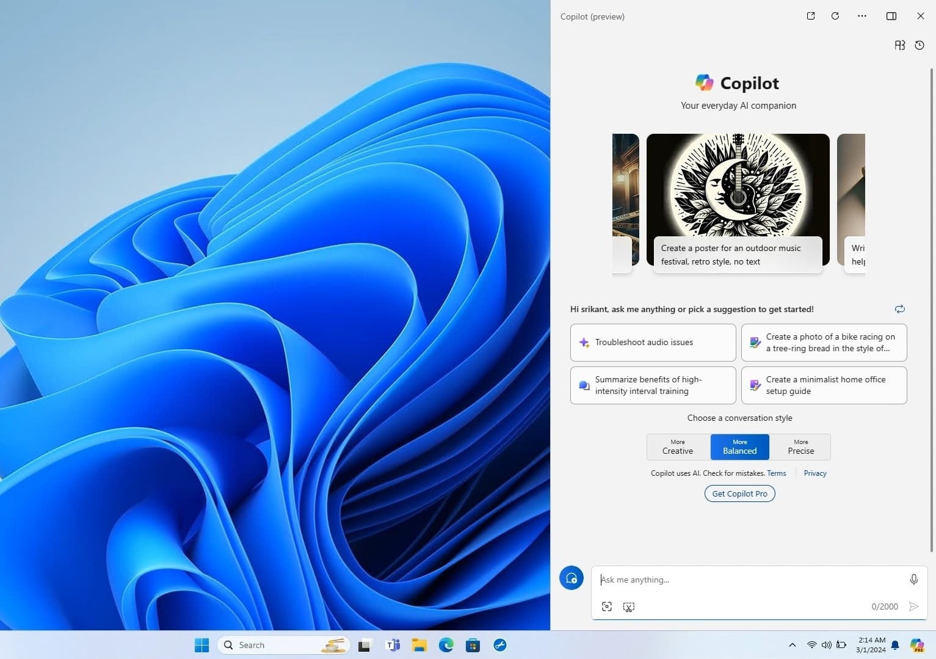936x659 pixels.
Task: Open File Explorer from the taskbar
Action: pos(419,645)
